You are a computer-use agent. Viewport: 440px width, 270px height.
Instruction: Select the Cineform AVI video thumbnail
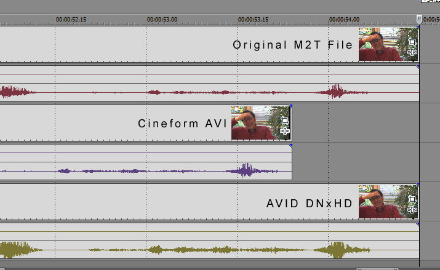(261, 123)
